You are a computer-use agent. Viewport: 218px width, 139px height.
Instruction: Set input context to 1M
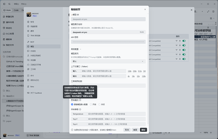[x=144, y=71]
